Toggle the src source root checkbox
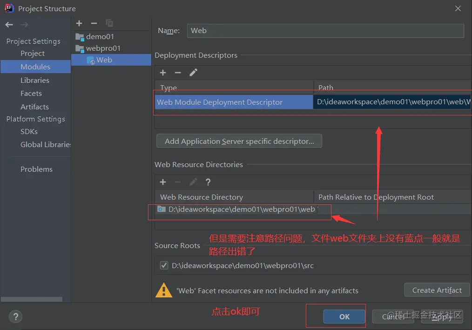The height and width of the screenshot is (330, 472). tap(164, 266)
